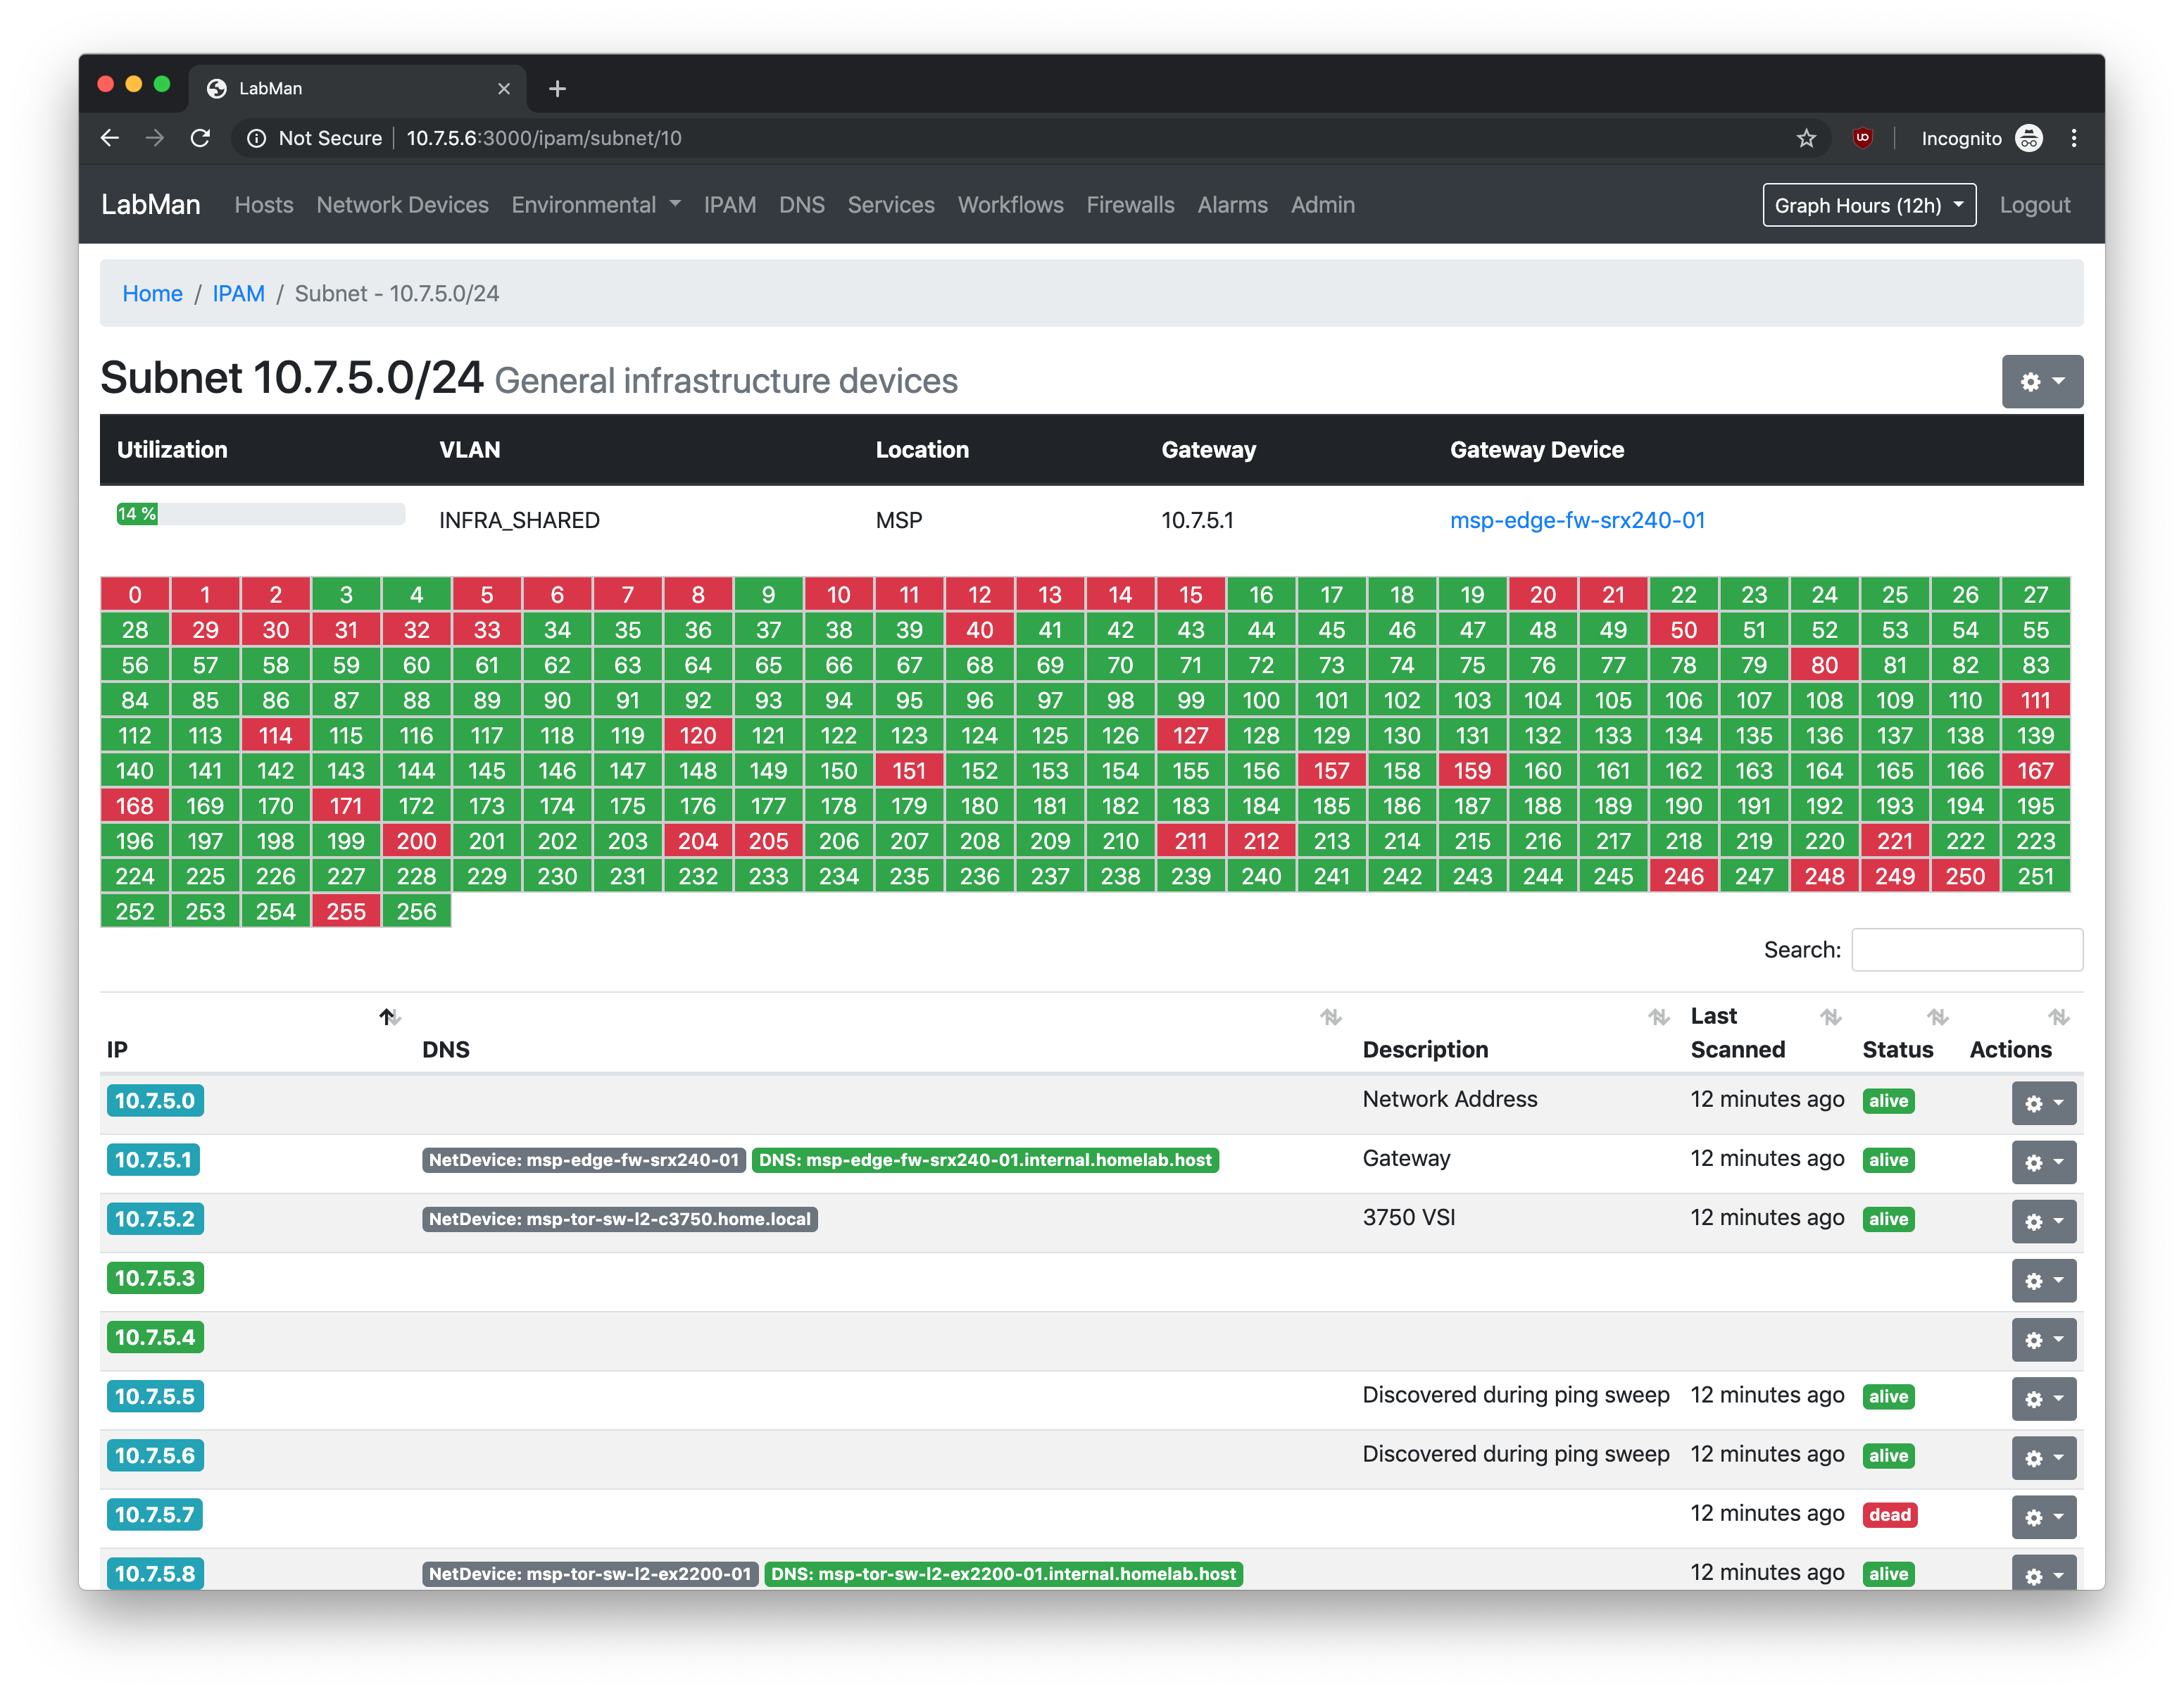The height and width of the screenshot is (1694, 2184).
Task: Open a new browser tab
Action: coord(557,89)
